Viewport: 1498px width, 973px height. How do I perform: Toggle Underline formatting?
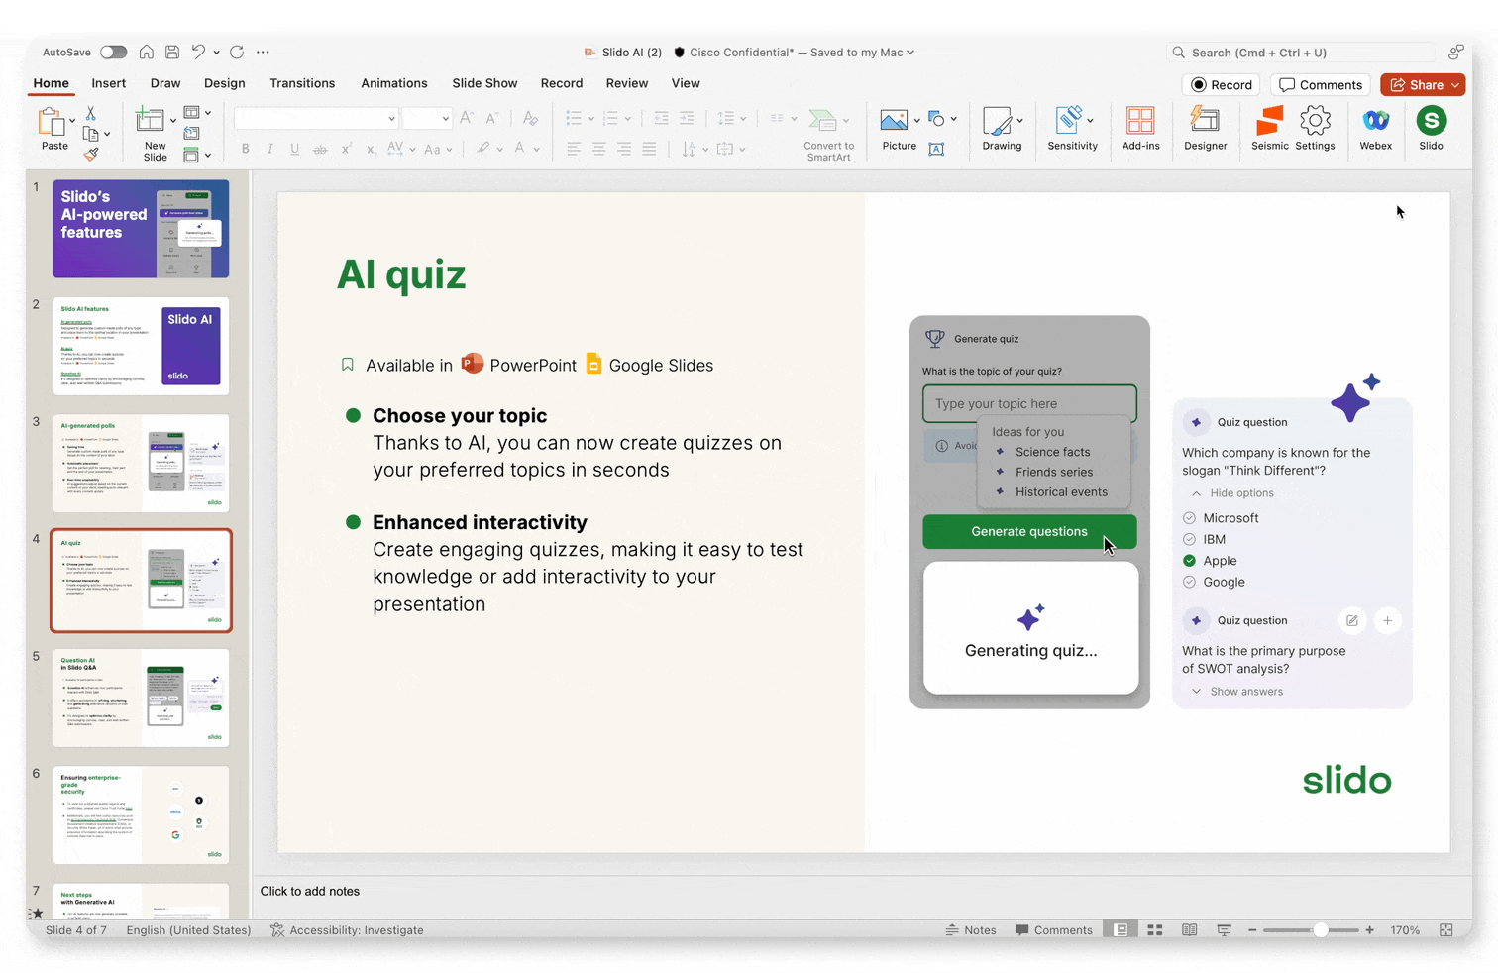(294, 149)
